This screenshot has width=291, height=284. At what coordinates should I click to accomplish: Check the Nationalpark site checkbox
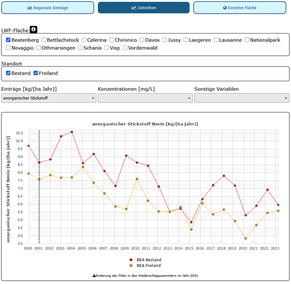[x=246, y=40]
